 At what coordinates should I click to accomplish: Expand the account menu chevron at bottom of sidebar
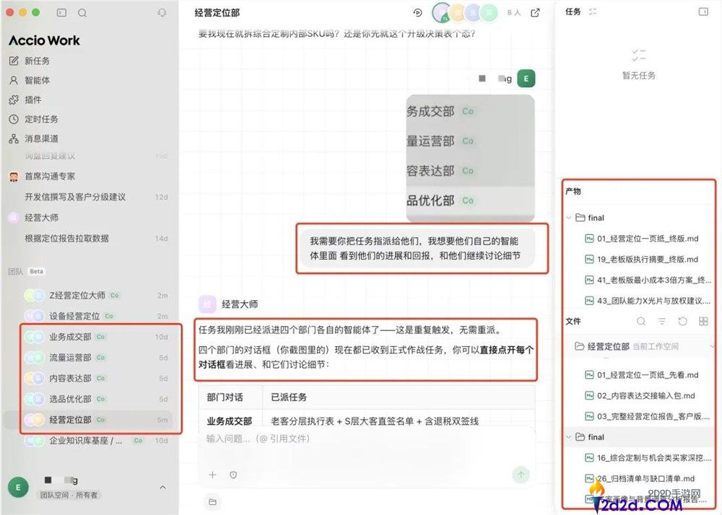click(162, 487)
